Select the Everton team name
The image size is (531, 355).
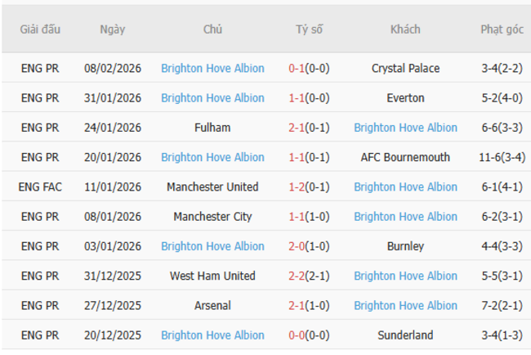click(405, 98)
